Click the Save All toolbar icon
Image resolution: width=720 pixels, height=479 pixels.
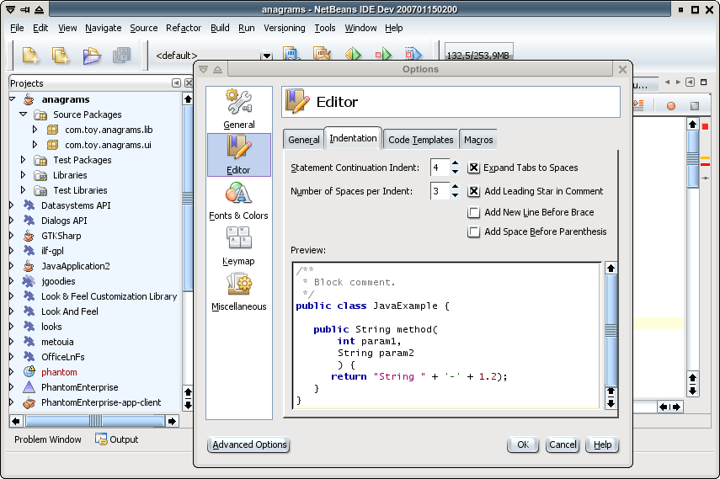[121, 56]
